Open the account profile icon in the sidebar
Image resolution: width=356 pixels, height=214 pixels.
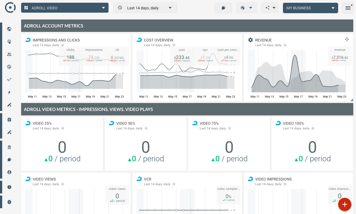(x=9, y=172)
